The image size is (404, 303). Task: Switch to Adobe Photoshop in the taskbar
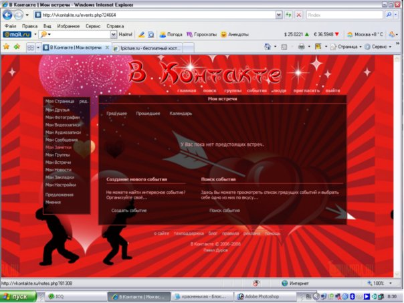tap(265, 296)
